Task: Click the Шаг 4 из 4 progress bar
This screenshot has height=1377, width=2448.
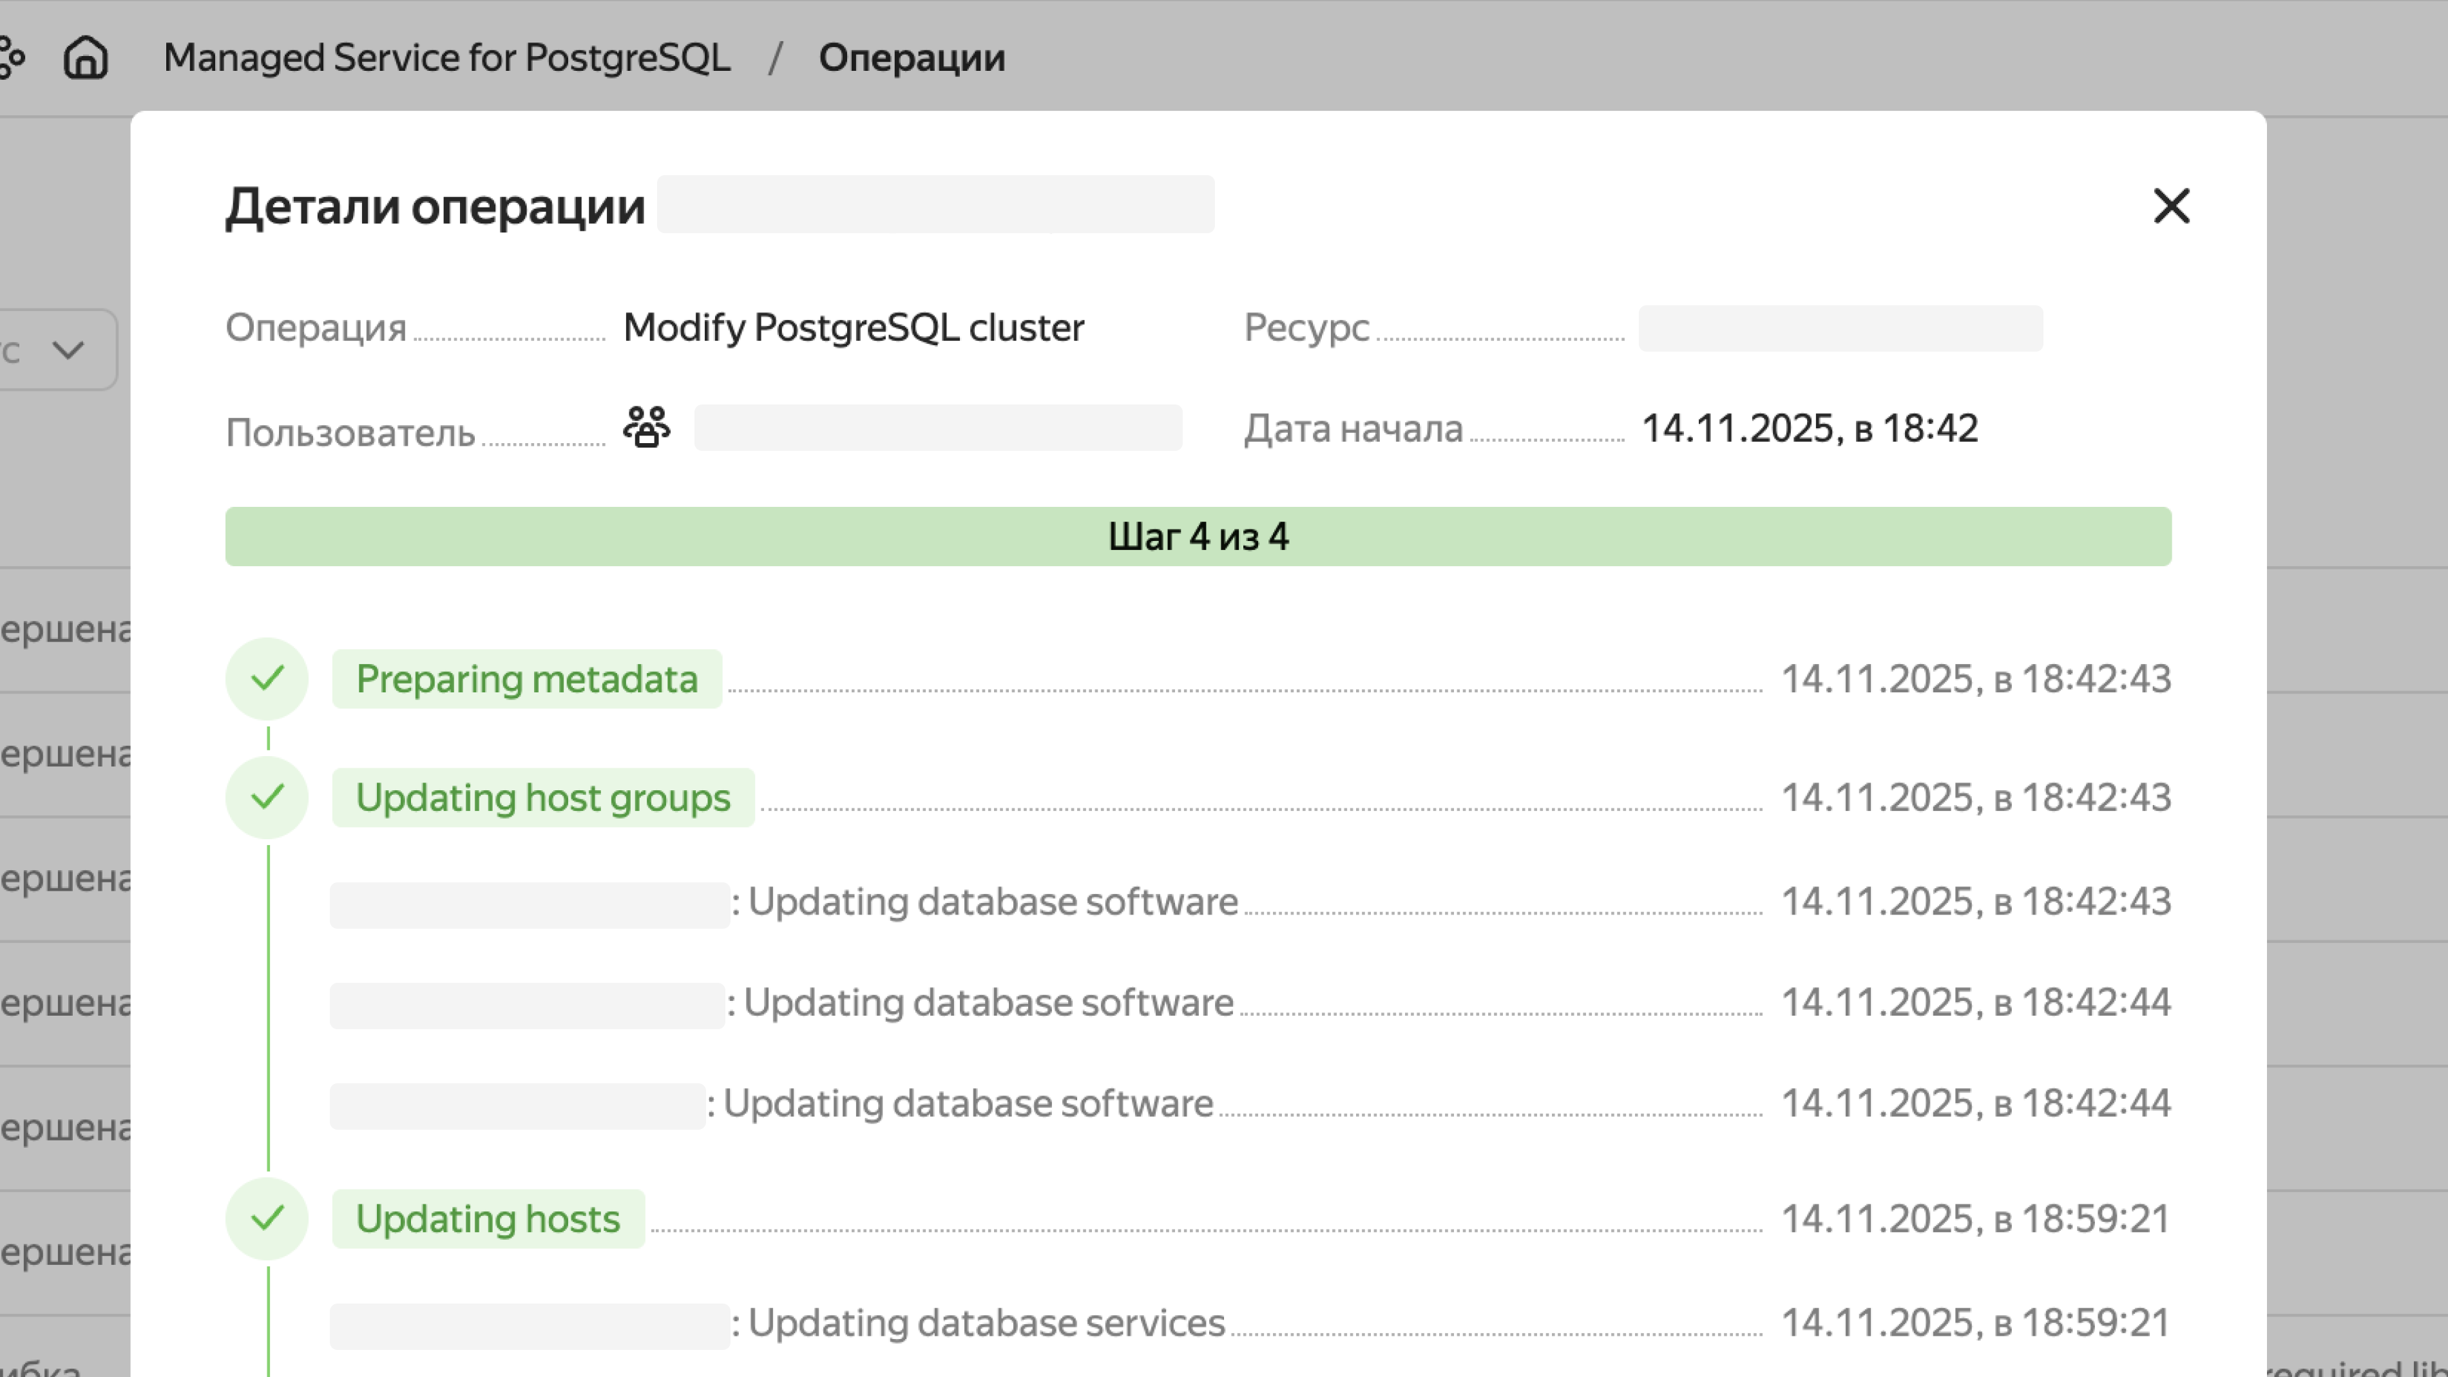Action: tap(1198, 537)
